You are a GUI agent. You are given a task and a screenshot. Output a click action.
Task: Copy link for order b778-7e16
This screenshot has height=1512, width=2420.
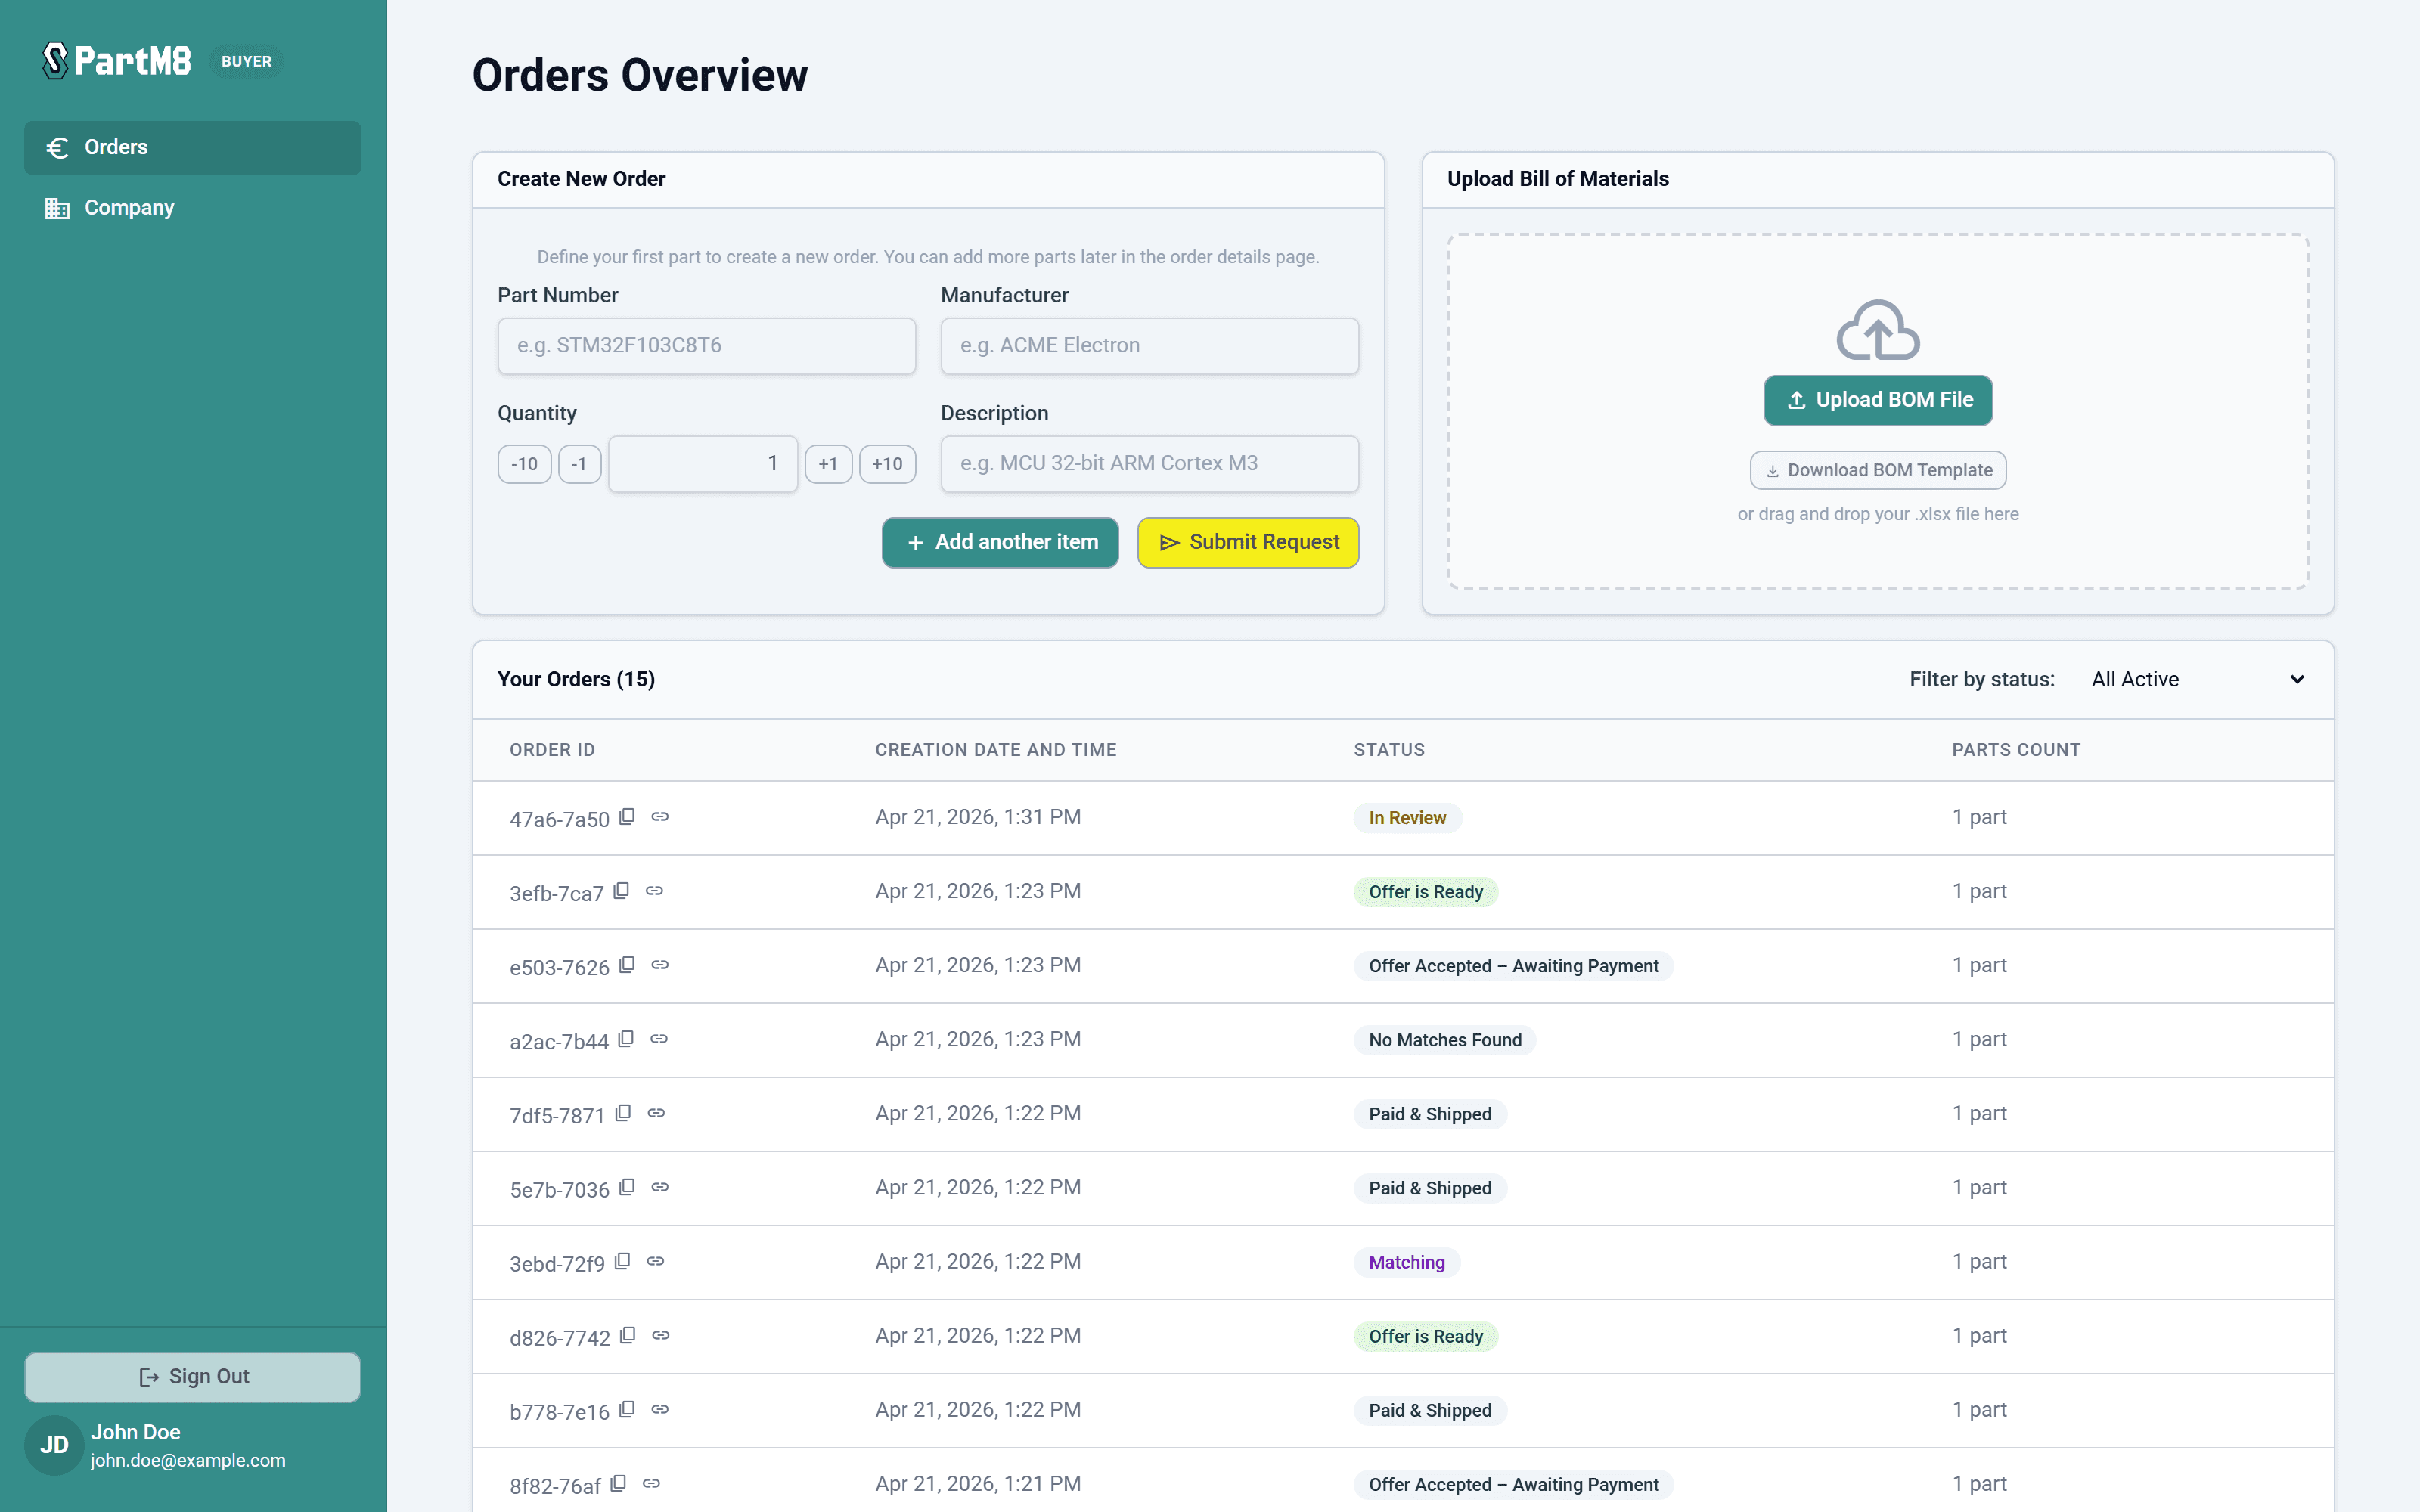pyautogui.click(x=660, y=1409)
